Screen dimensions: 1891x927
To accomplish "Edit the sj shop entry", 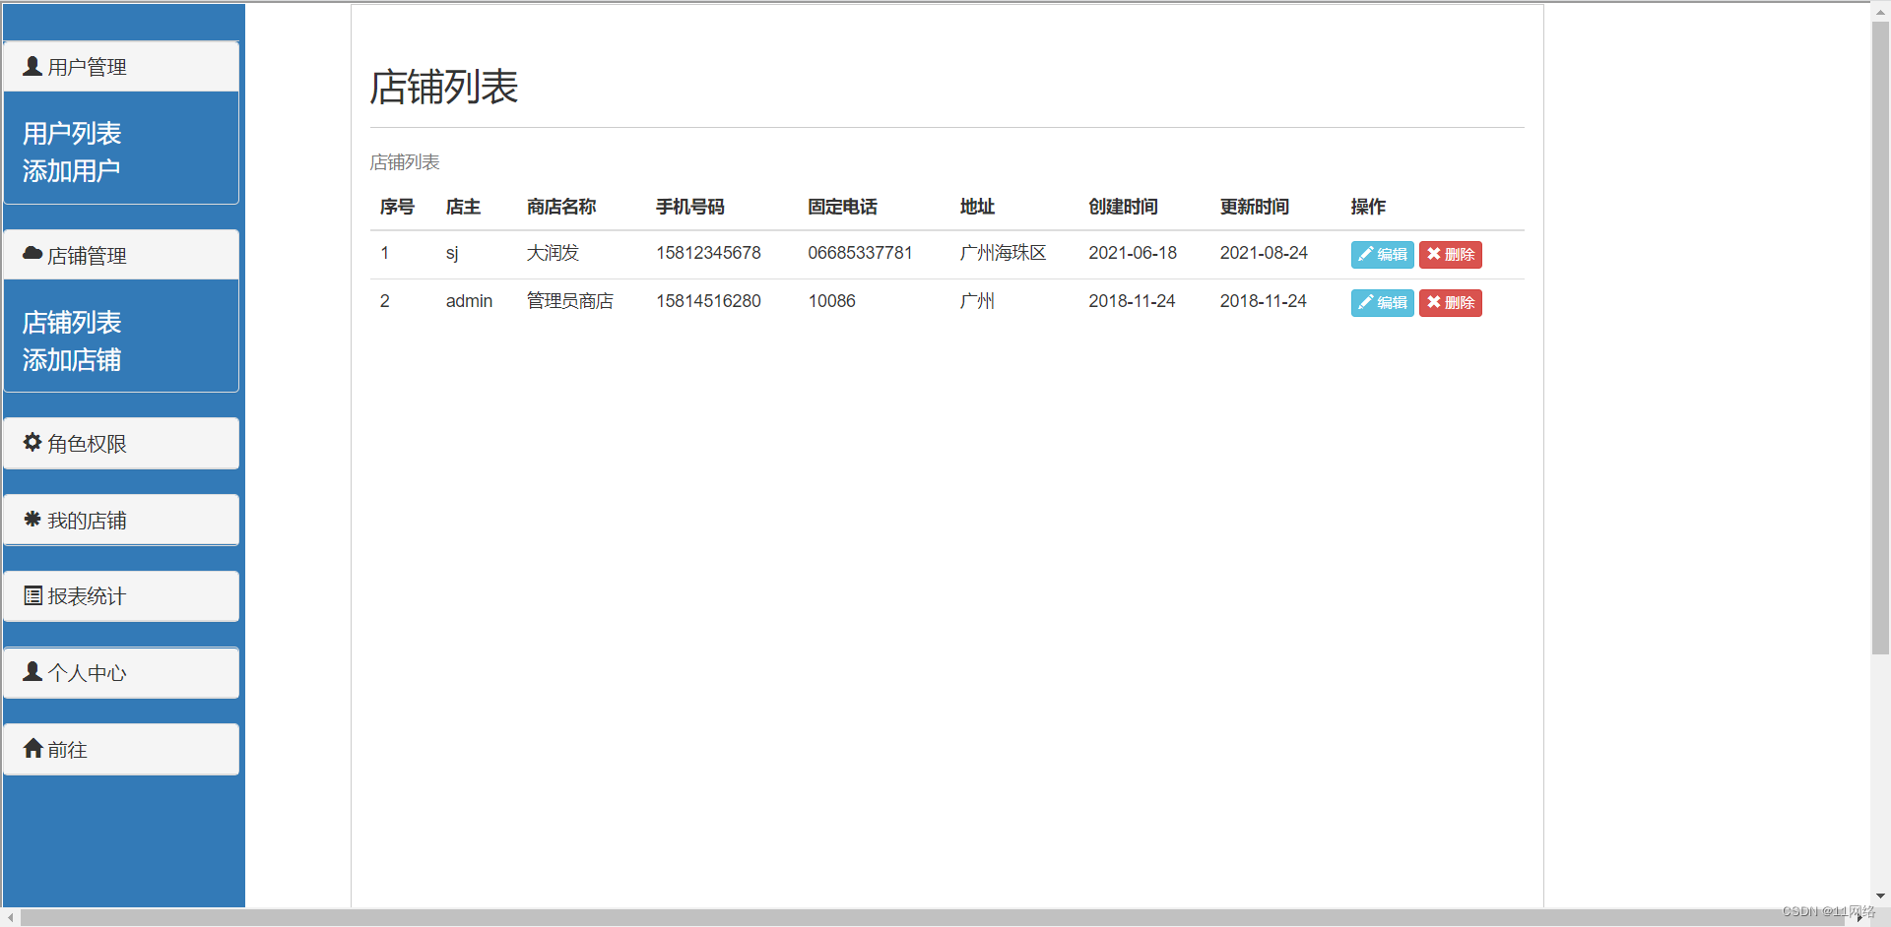I will 1382,255.
